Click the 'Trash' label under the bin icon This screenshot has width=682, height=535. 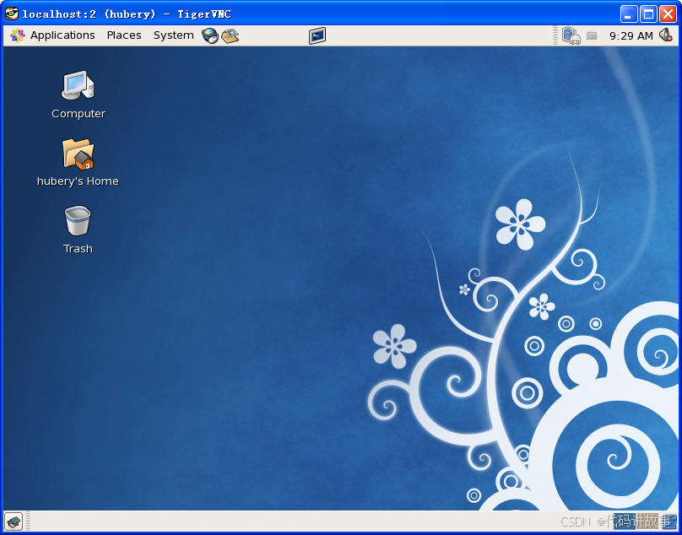click(x=78, y=249)
